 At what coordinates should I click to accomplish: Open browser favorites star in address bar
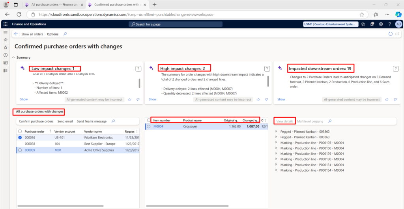click(362, 15)
